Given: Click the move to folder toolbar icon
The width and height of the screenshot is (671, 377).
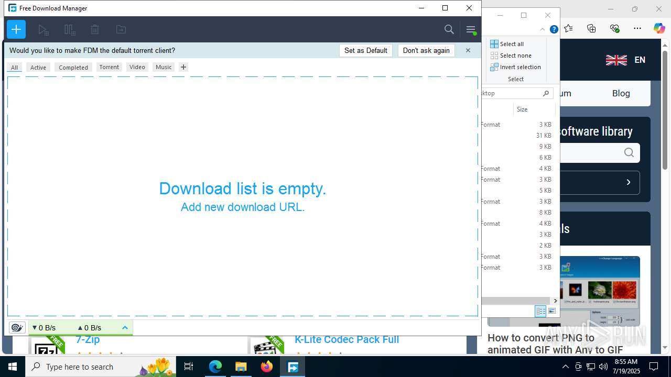Looking at the screenshot, I should 121,30.
